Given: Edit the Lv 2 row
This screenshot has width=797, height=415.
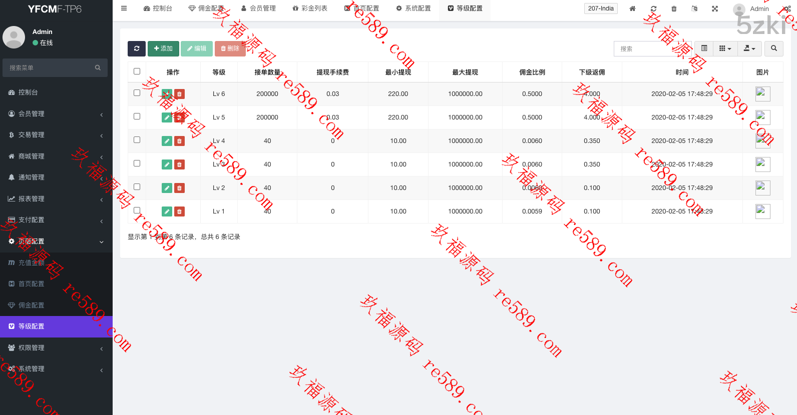Looking at the screenshot, I should 167,188.
